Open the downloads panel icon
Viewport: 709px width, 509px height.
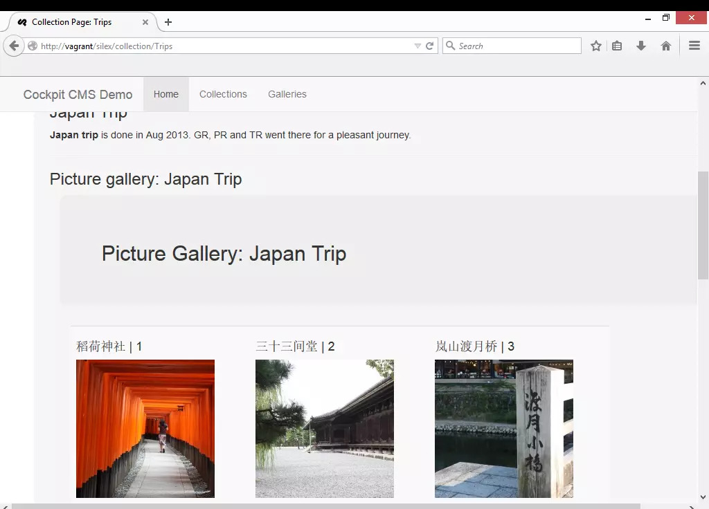[x=641, y=46]
